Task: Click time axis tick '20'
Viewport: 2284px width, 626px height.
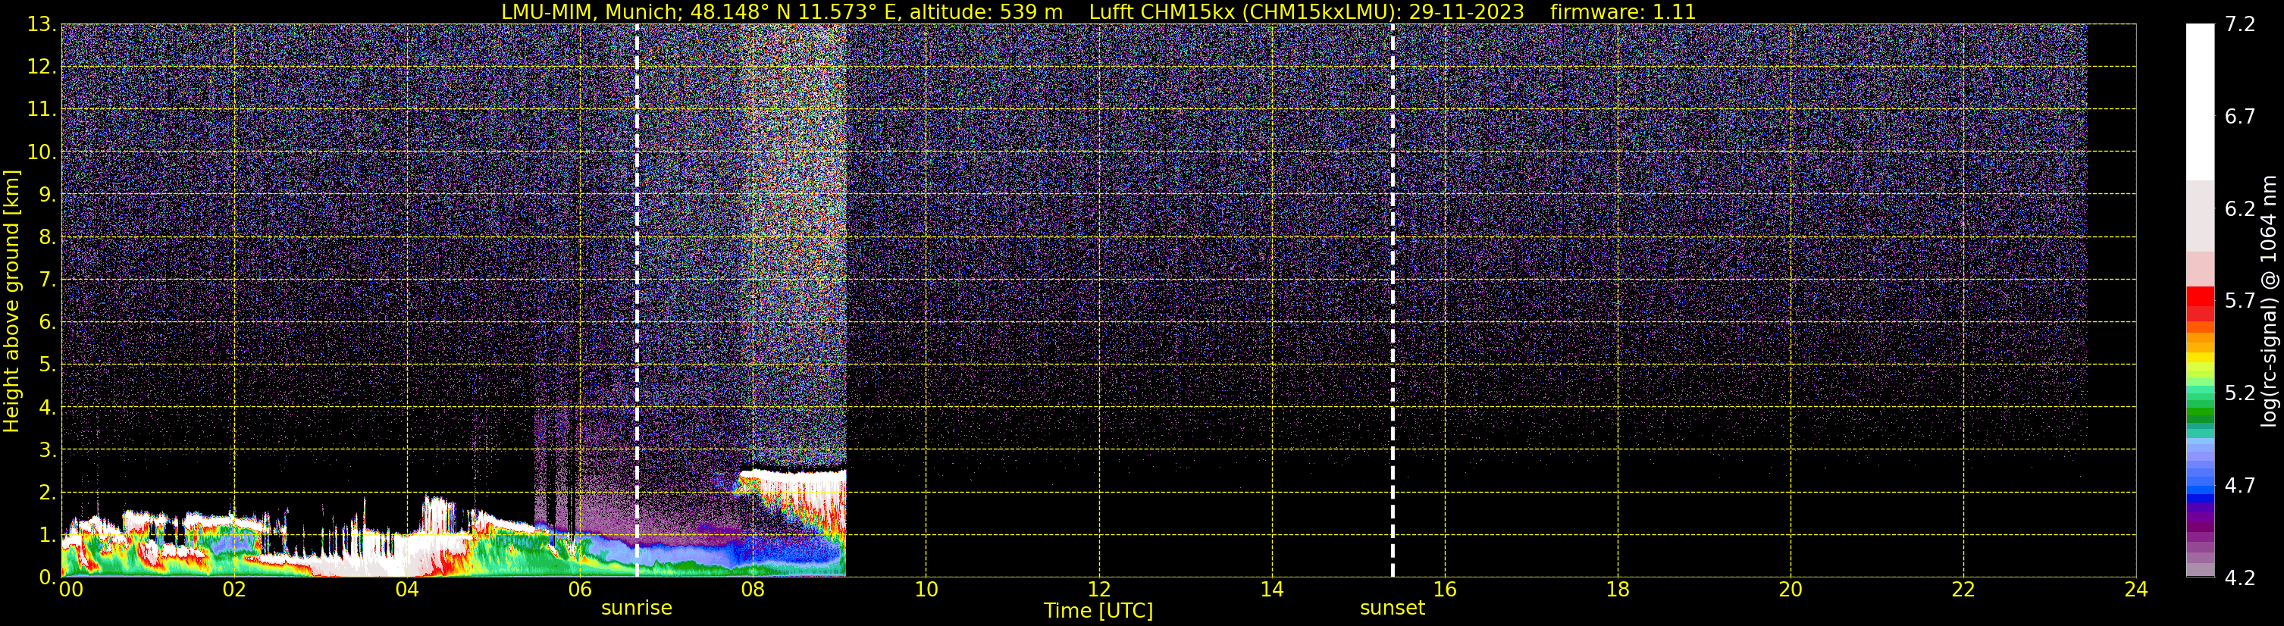Action: 1791,590
